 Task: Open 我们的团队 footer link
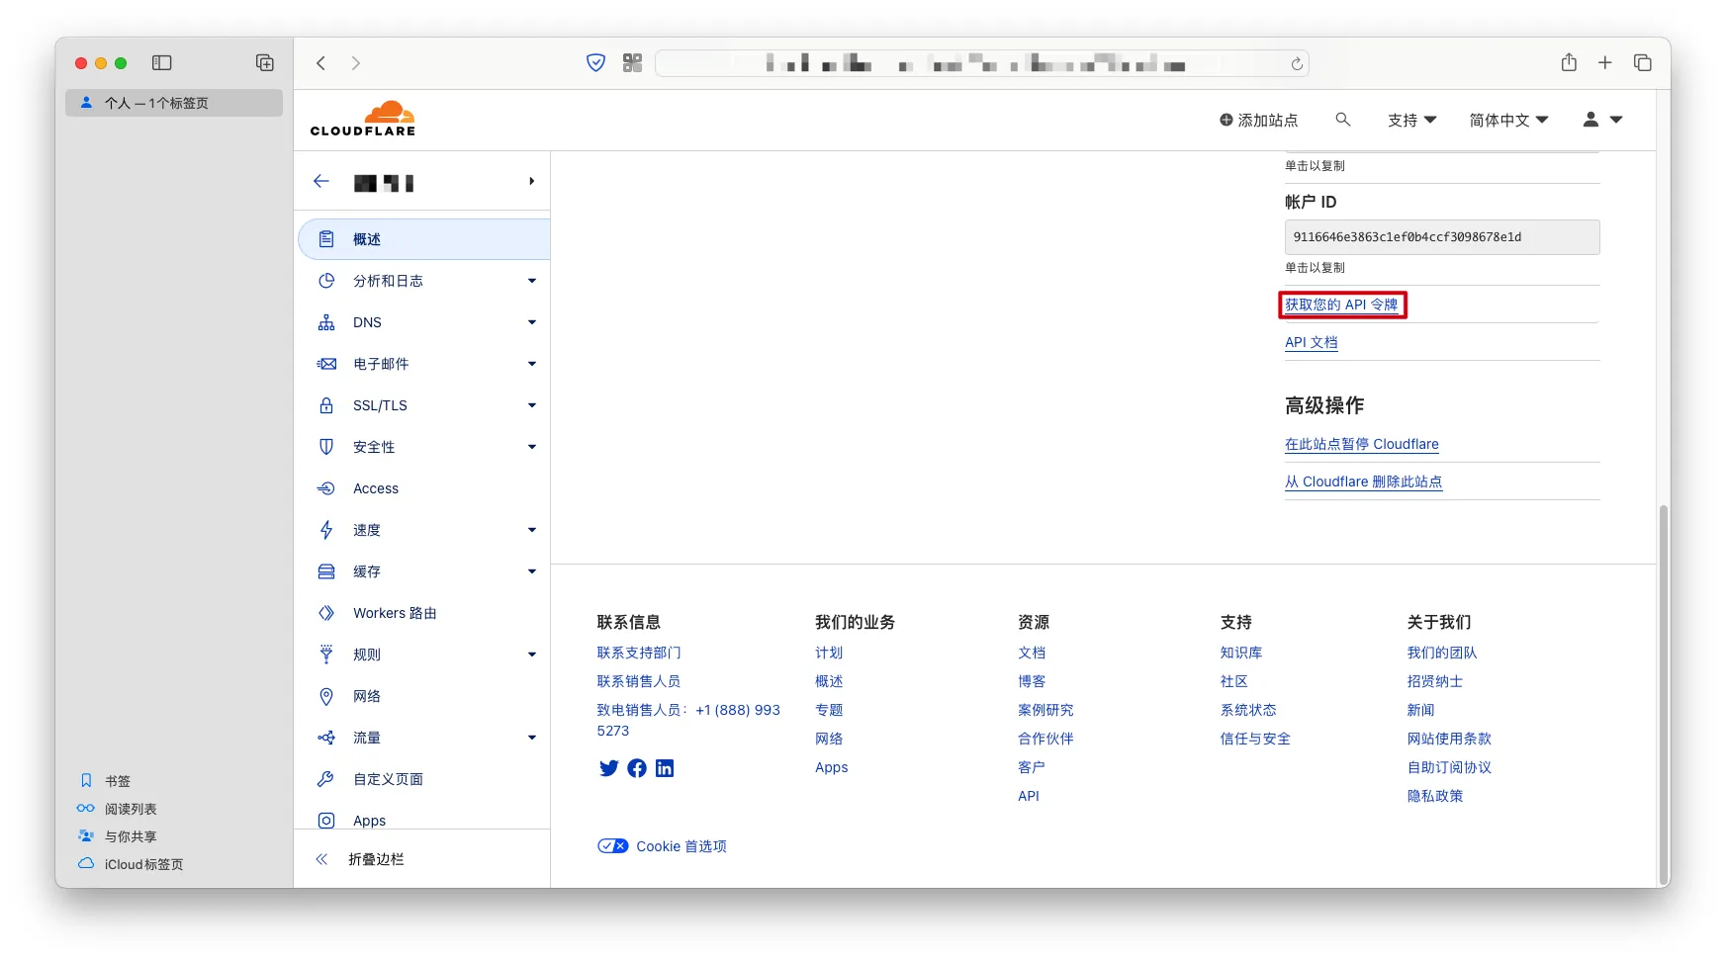click(1442, 653)
